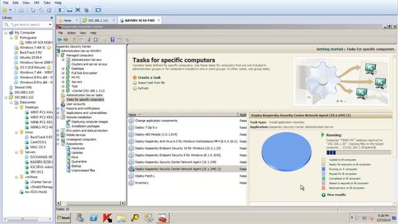
Task: Launch PowerShell from the taskbar
Action: click(x=94, y=218)
